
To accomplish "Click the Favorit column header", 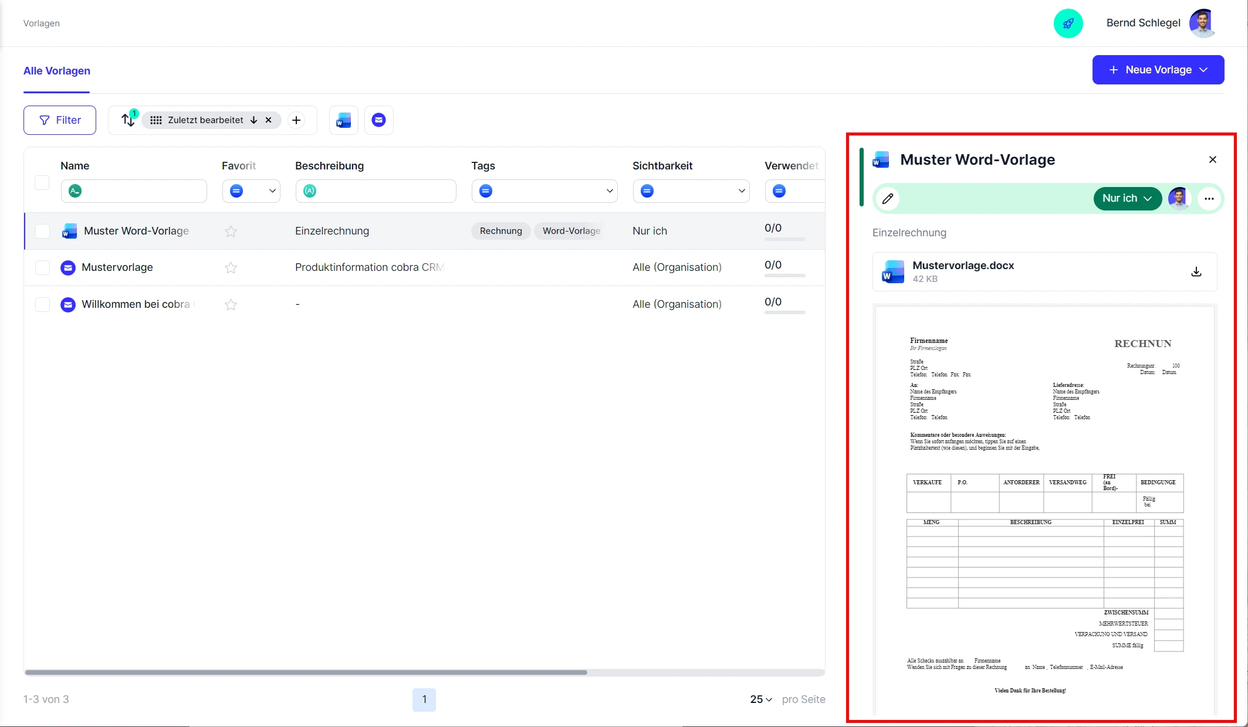I will point(239,166).
